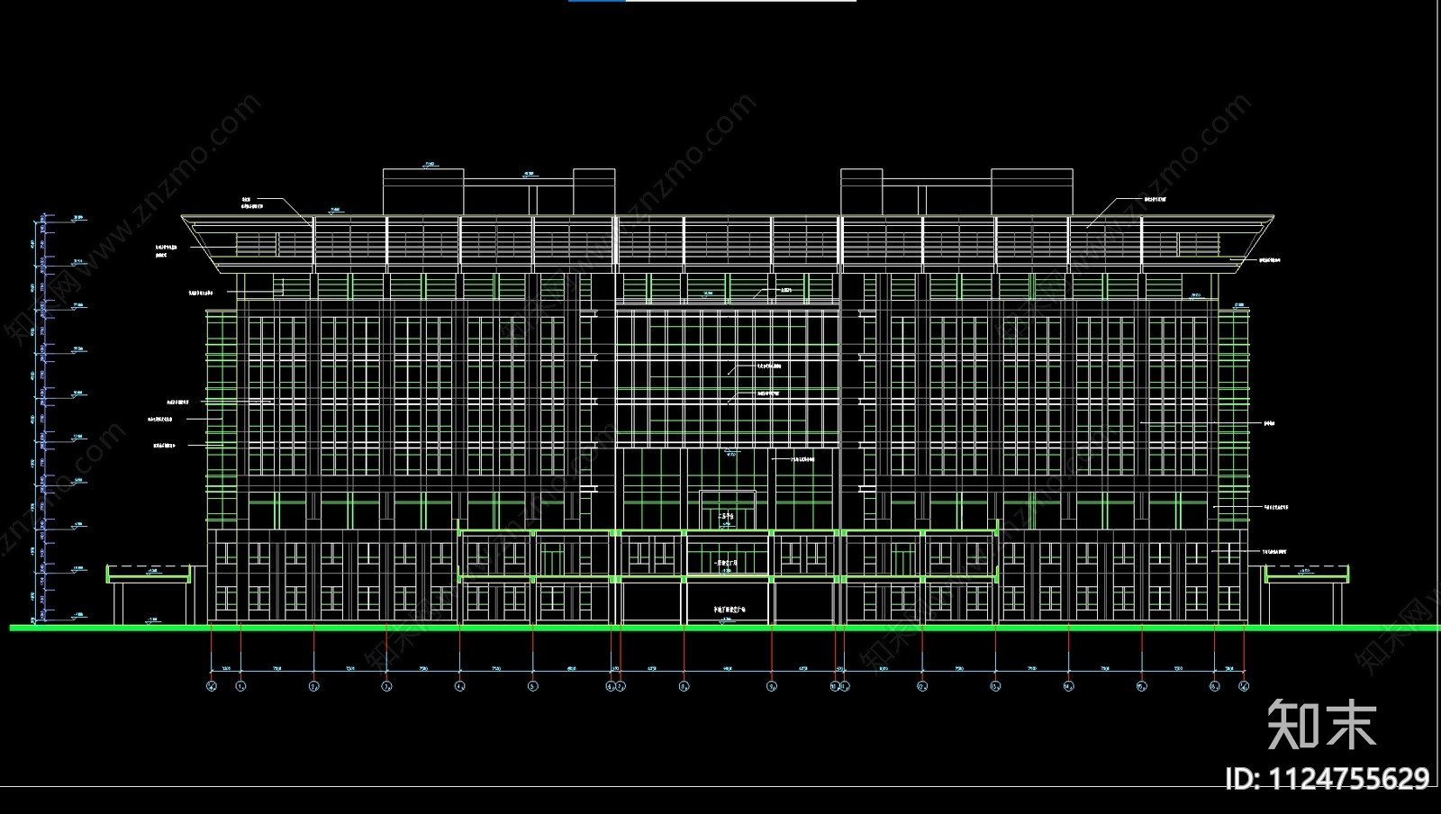Select the 一层架空广场 label on the elevation
The width and height of the screenshot is (1441, 814).
click(x=726, y=563)
